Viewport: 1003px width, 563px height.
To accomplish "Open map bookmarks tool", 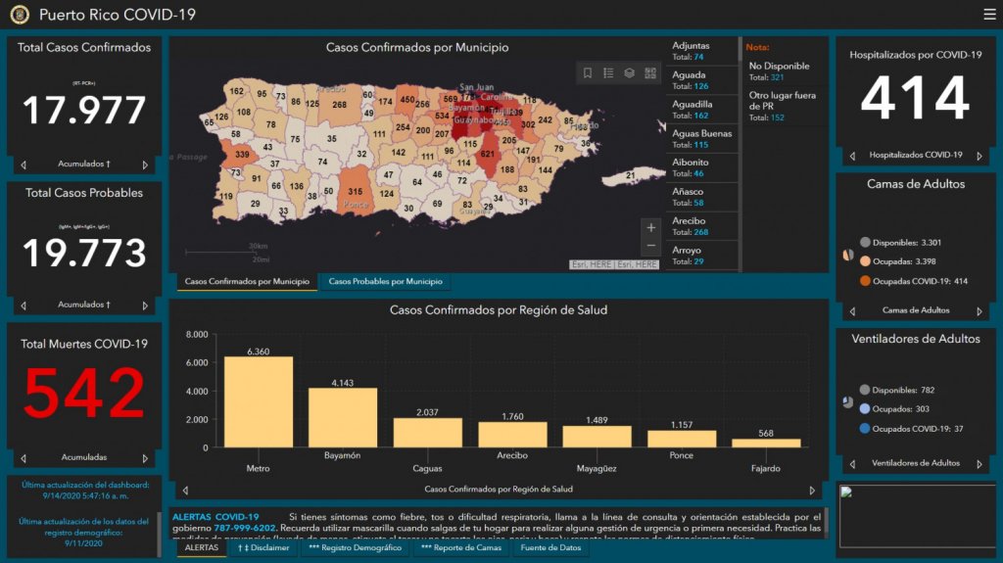I will [588, 73].
